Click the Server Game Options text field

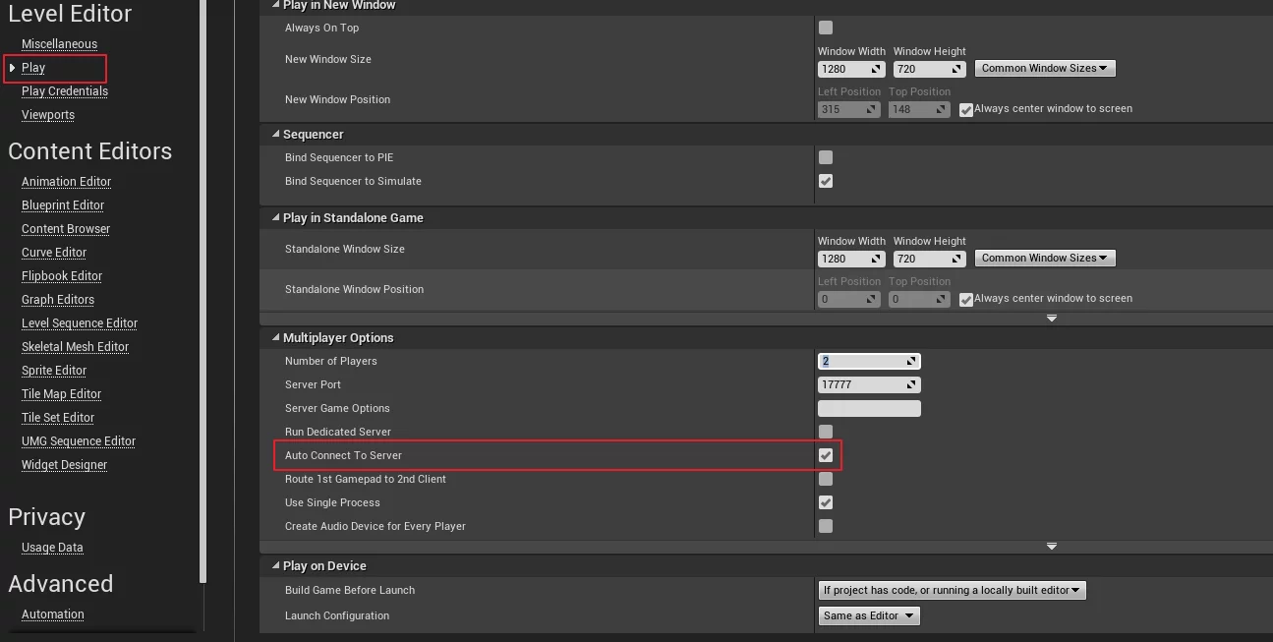(x=869, y=408)
